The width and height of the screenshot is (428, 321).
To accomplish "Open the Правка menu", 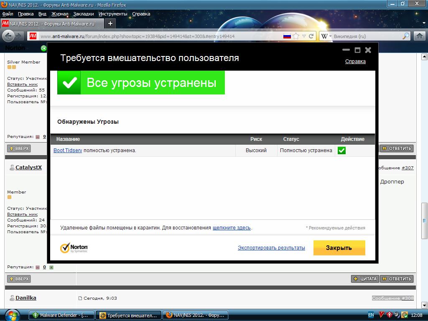I will [25, 14].
